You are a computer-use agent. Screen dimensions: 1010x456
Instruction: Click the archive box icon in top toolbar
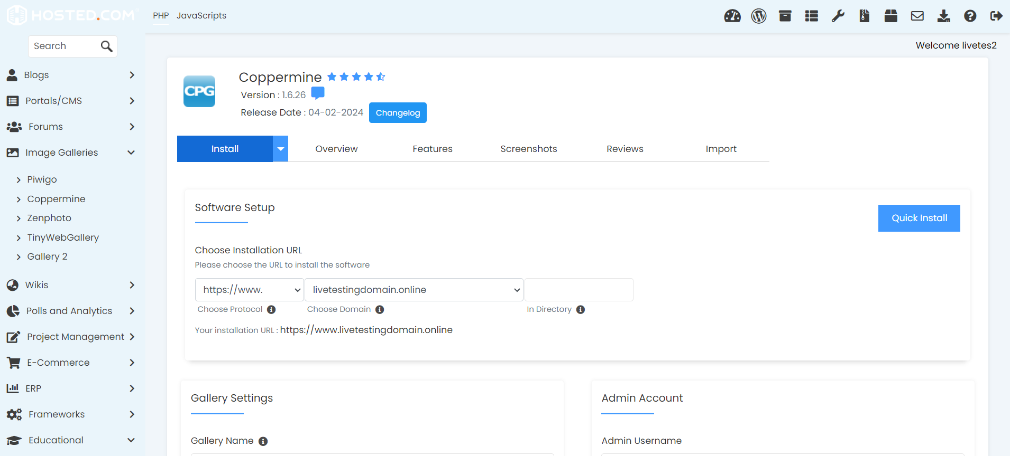(x=785, y=16)
